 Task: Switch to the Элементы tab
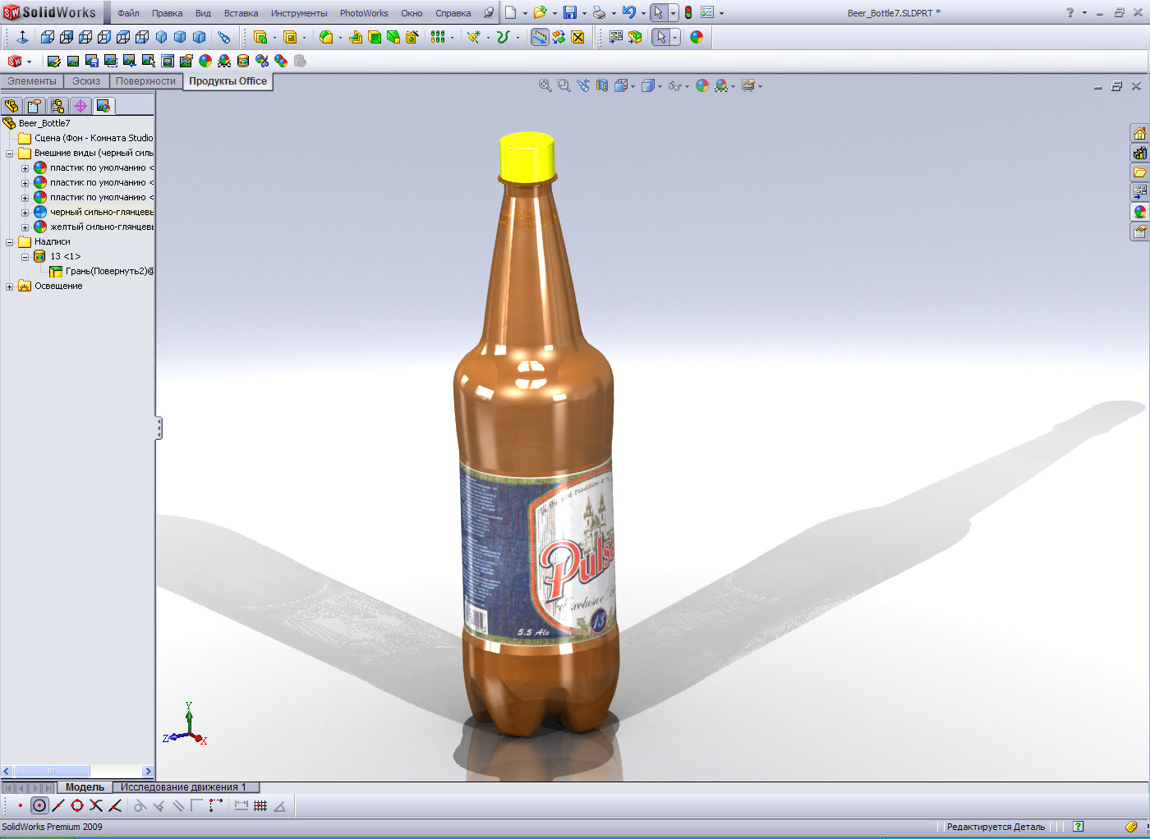tap(32, 81)
